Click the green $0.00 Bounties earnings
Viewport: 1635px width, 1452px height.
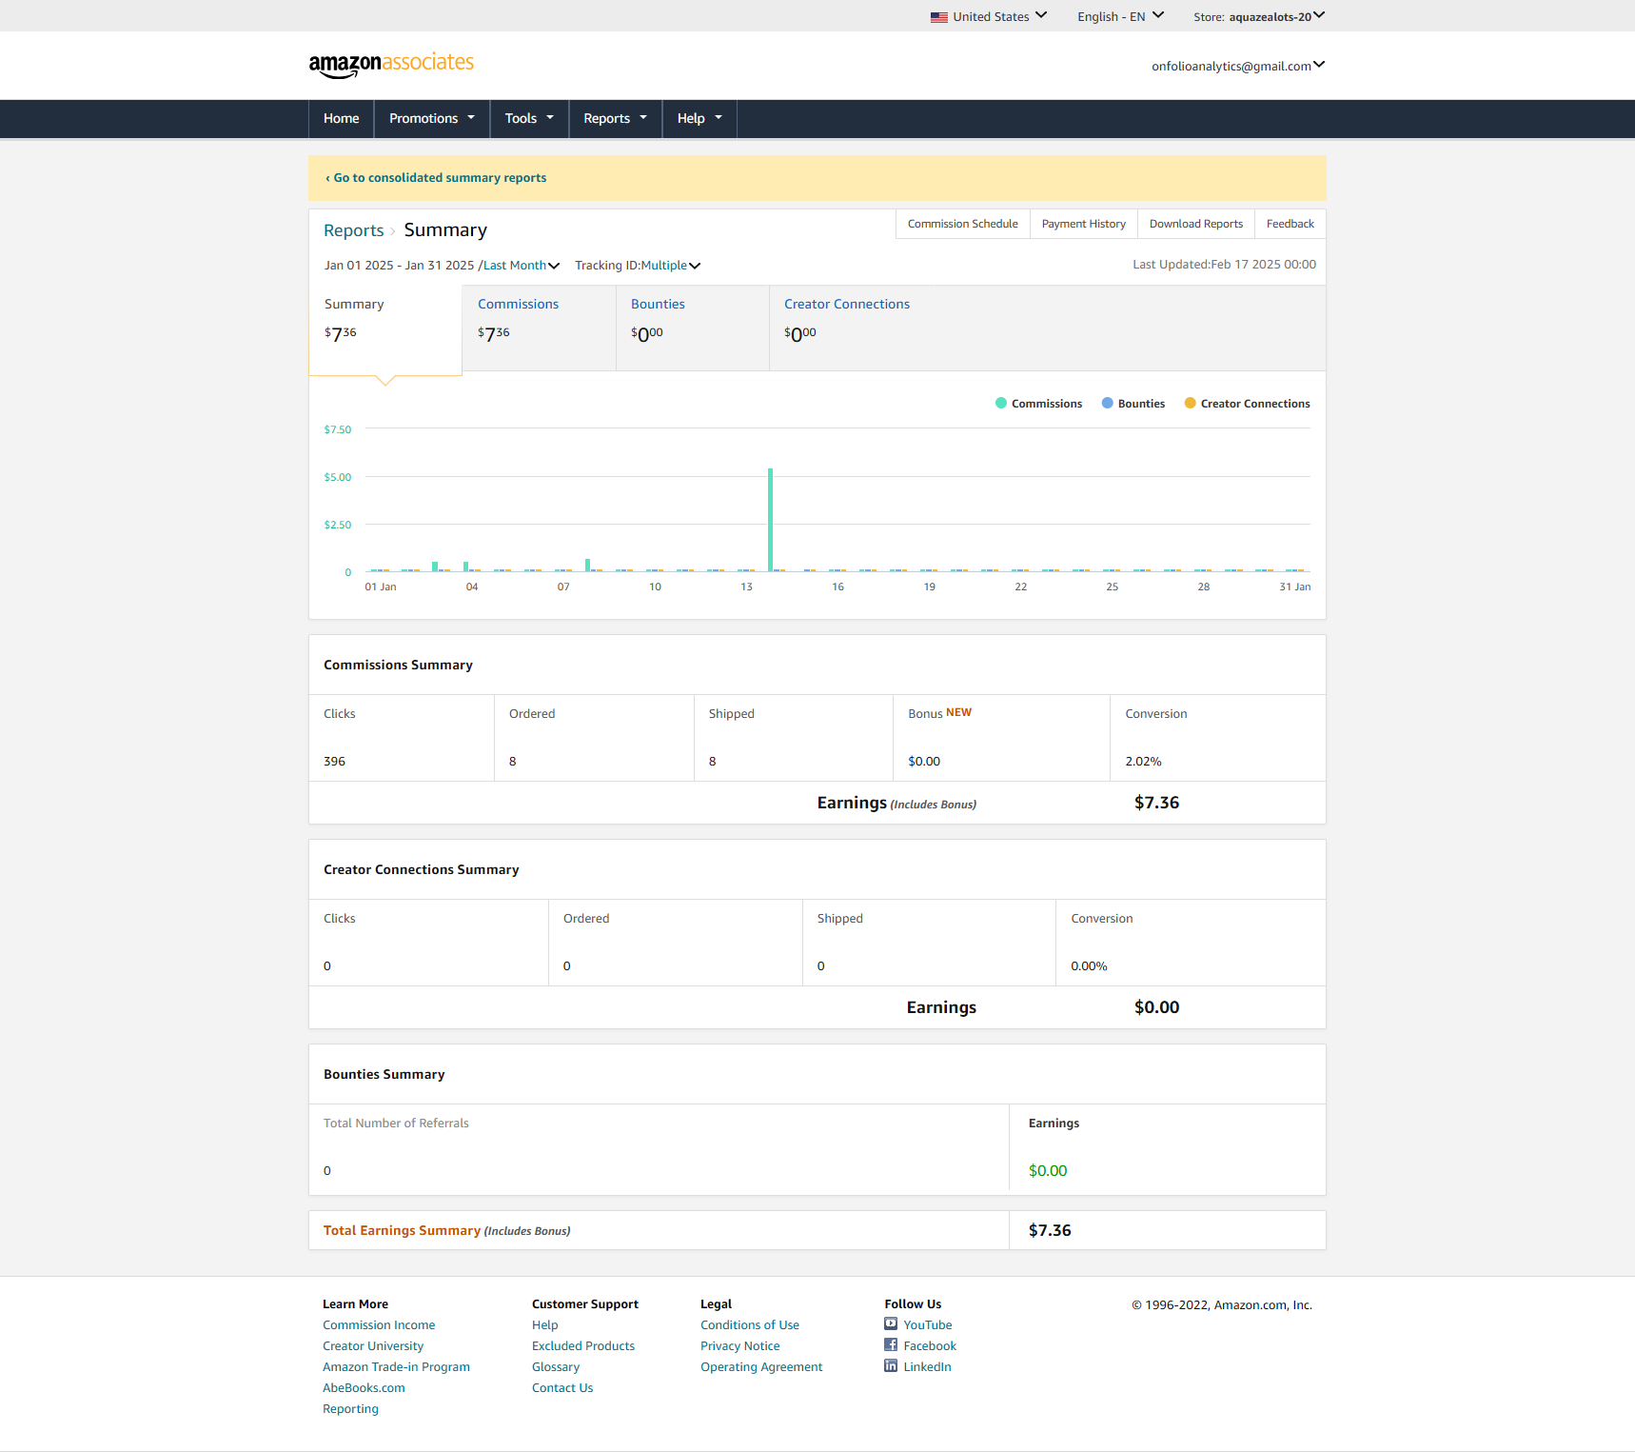point(1048,1170)
